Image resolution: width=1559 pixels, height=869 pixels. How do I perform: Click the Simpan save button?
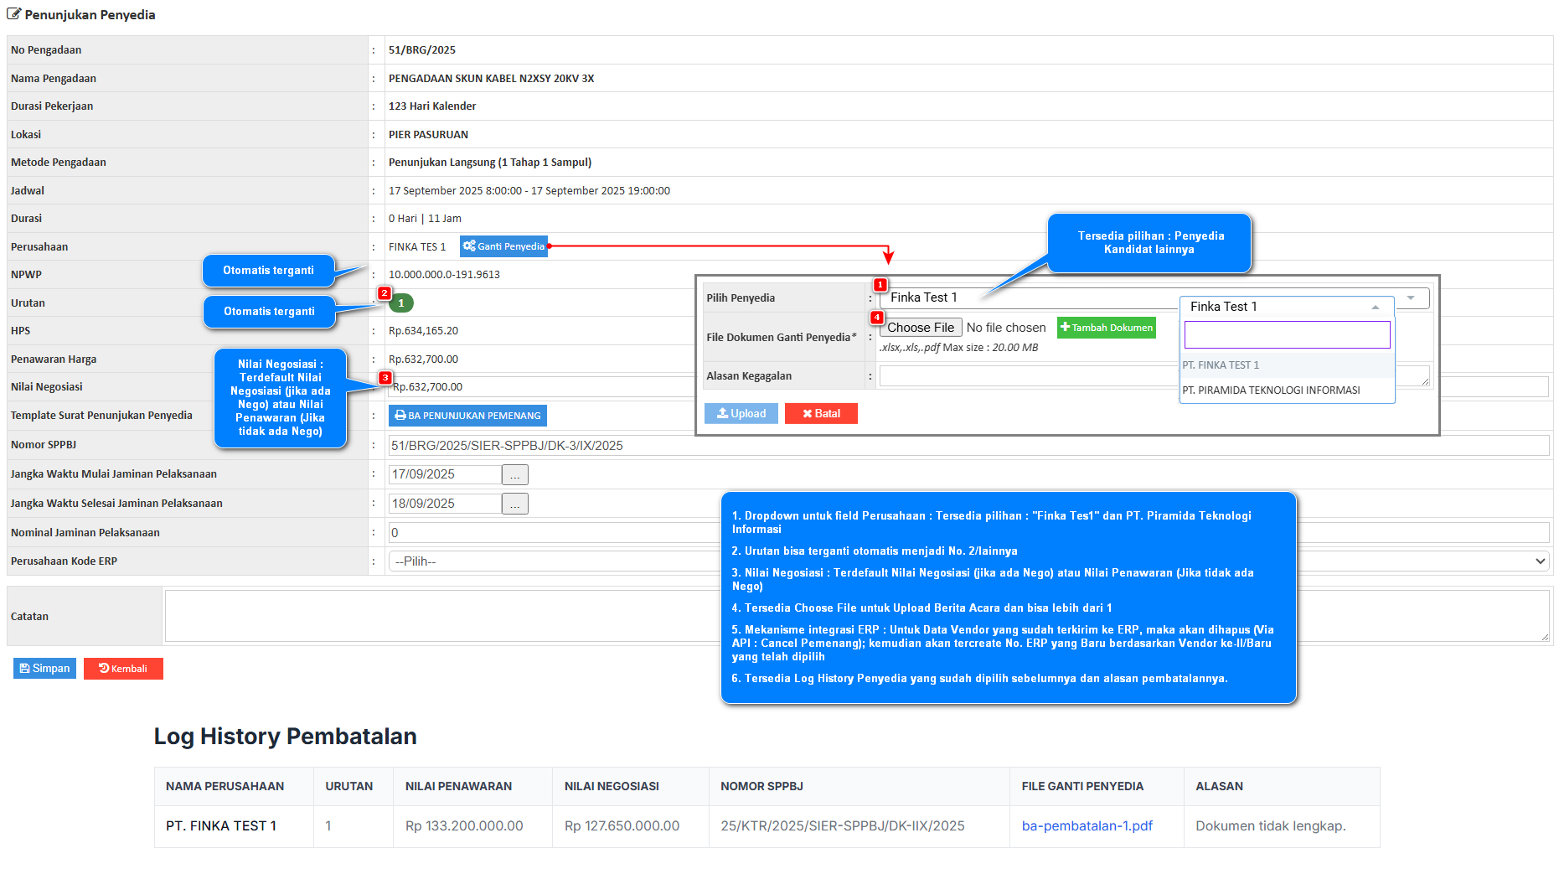(44, 669)
